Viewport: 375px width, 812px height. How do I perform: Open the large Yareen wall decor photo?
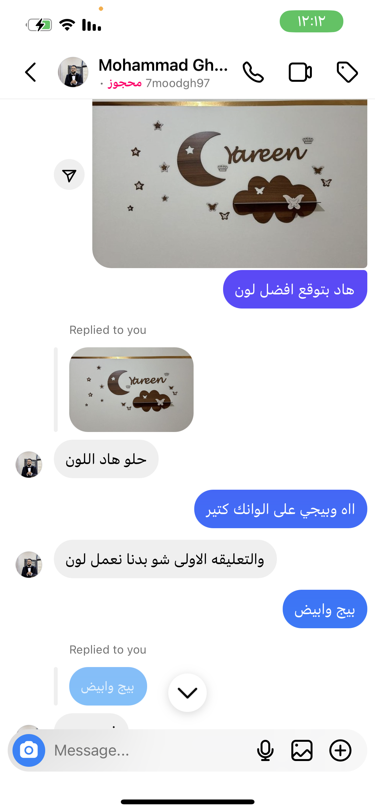230,183
